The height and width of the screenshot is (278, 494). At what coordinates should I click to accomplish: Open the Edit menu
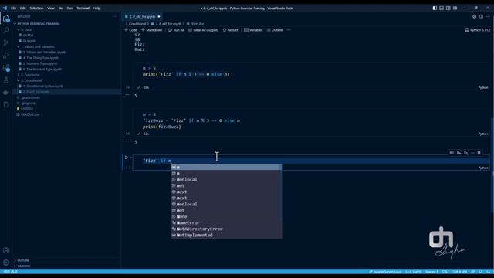coord(22,8)
